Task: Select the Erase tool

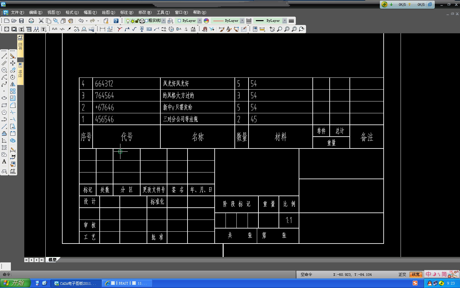Action: pos(13,56)
